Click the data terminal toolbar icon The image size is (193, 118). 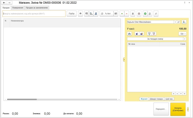click(x=91, y=14)
